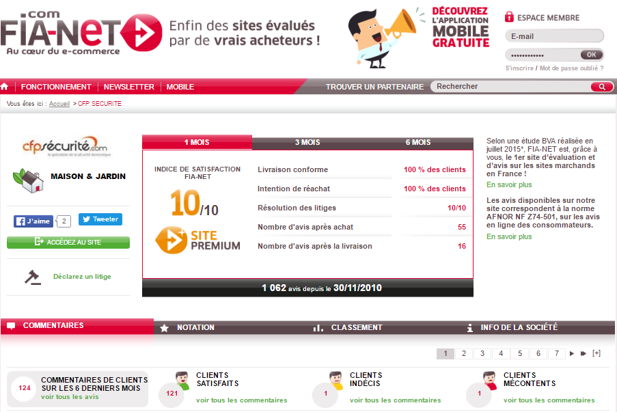Open the Fonctionnement menu

point(56,87)
